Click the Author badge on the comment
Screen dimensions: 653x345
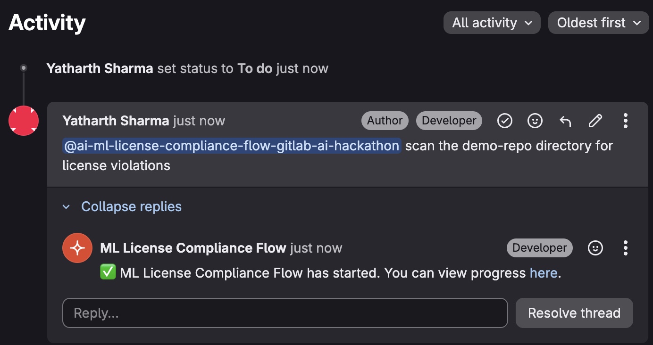tap(385, 121)
